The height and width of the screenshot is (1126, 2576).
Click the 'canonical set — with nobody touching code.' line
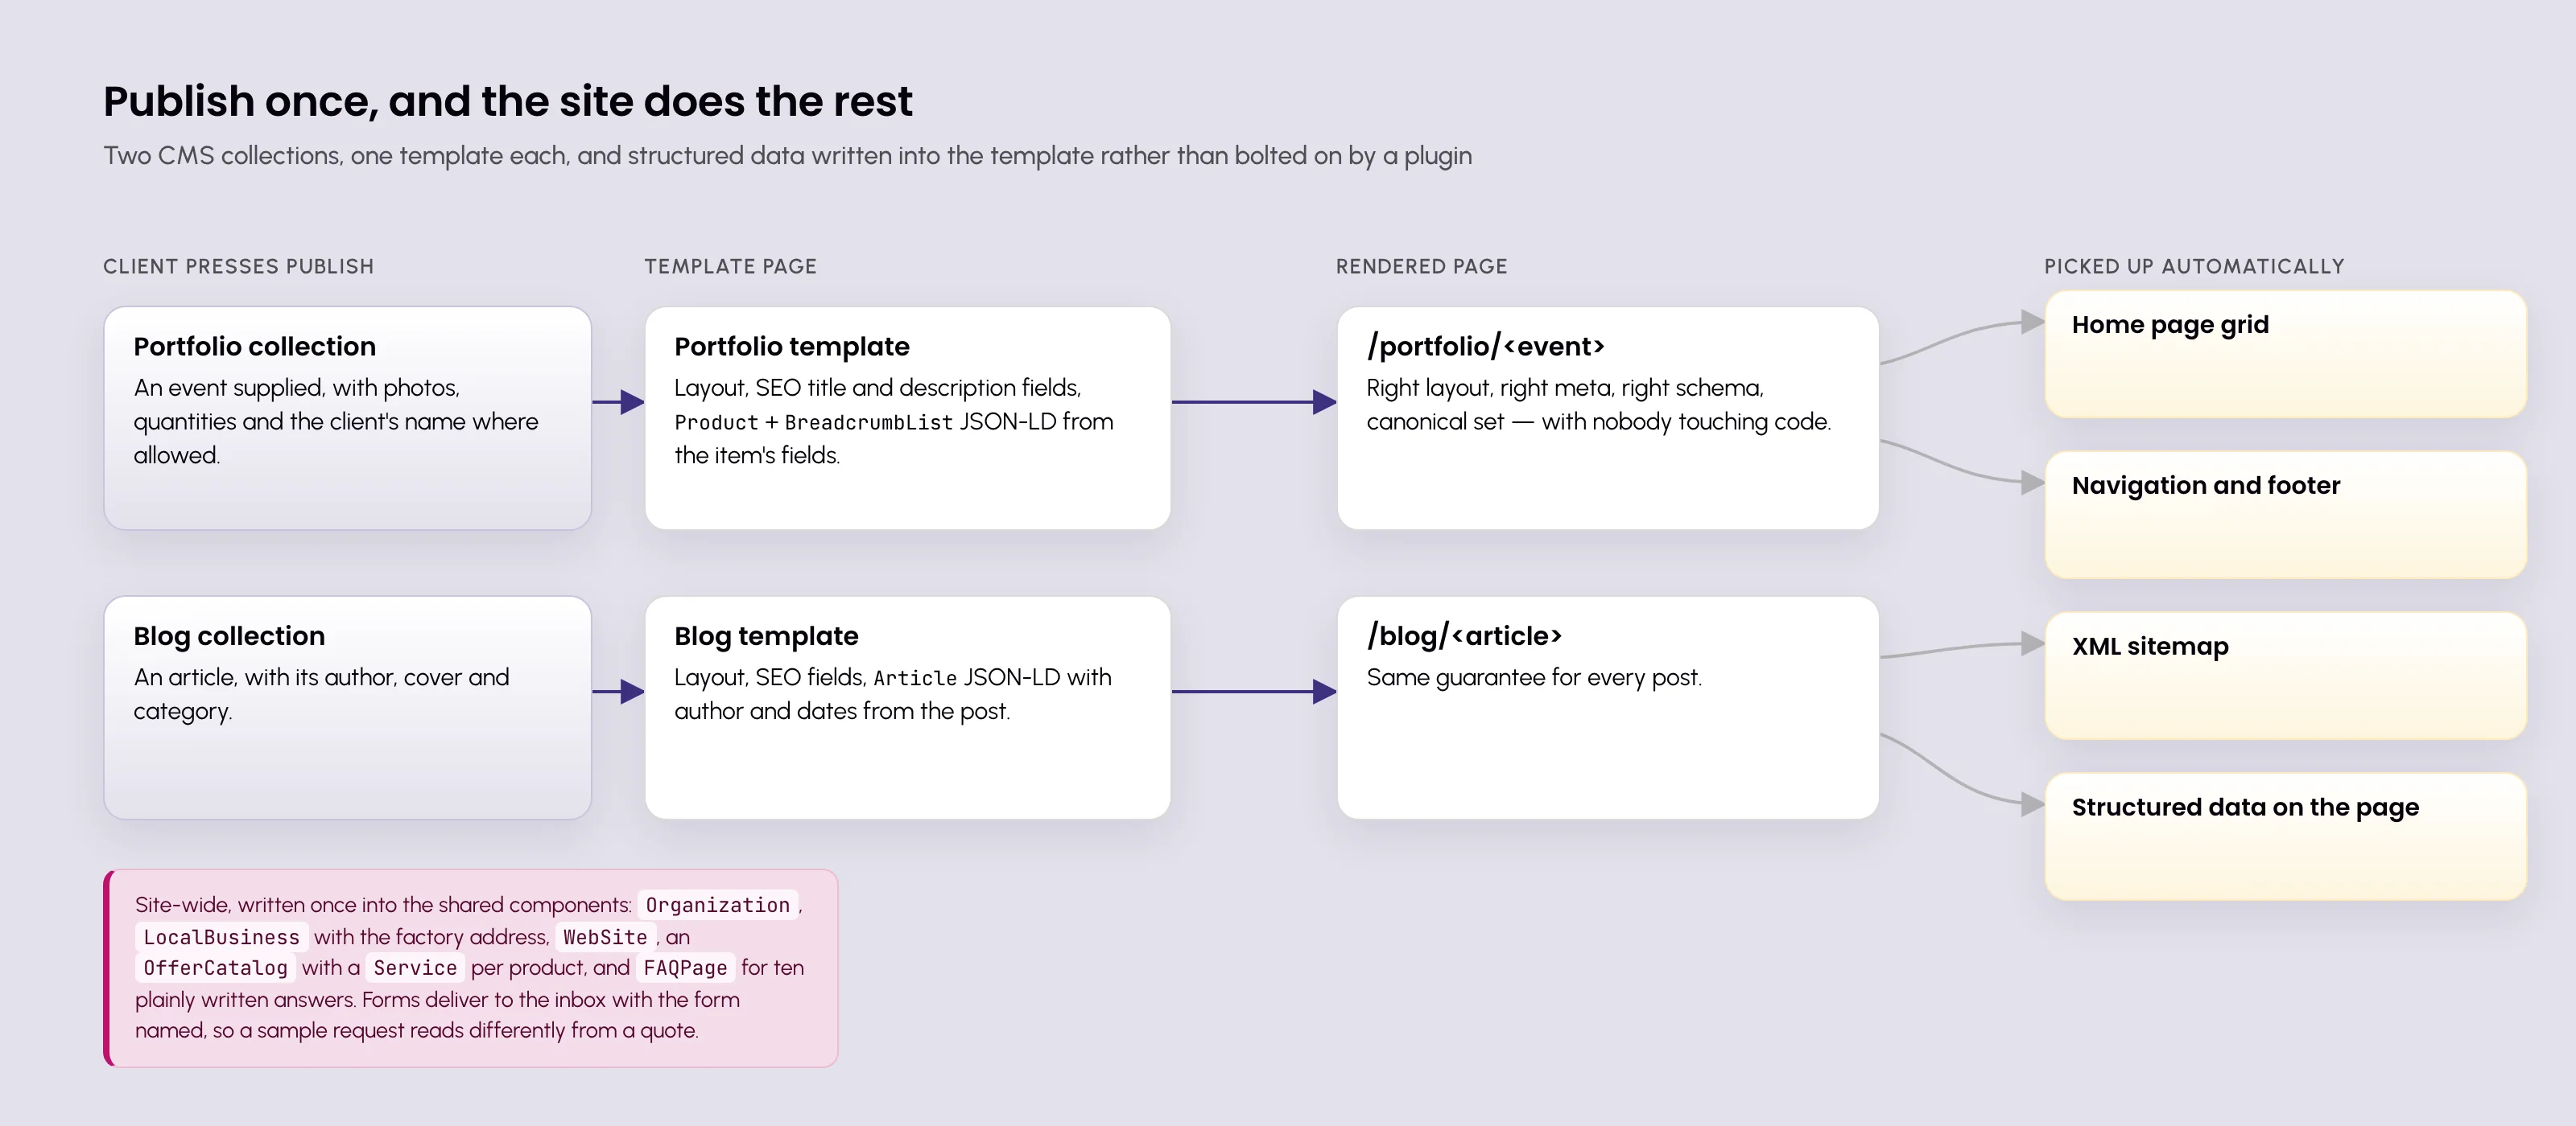(1598, 421)
